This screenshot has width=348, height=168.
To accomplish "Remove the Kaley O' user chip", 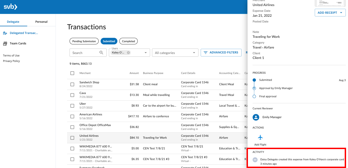I will click(x=128, y=53).
